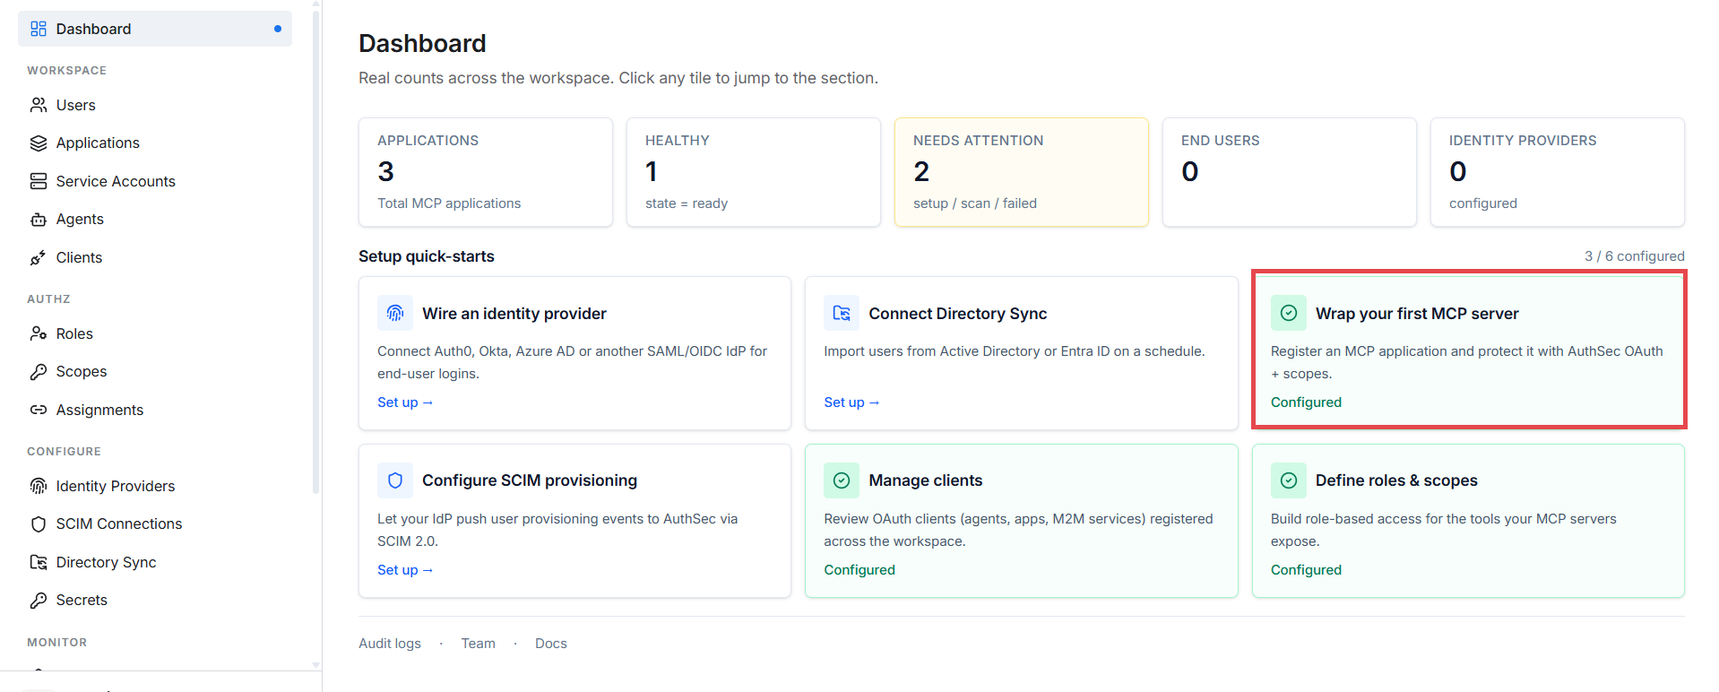Image resolution: width=1719 pixels, height=692 pixels.
Task: Click 'Define roles & scopes' card title
Action: [x=1396, y=480]
